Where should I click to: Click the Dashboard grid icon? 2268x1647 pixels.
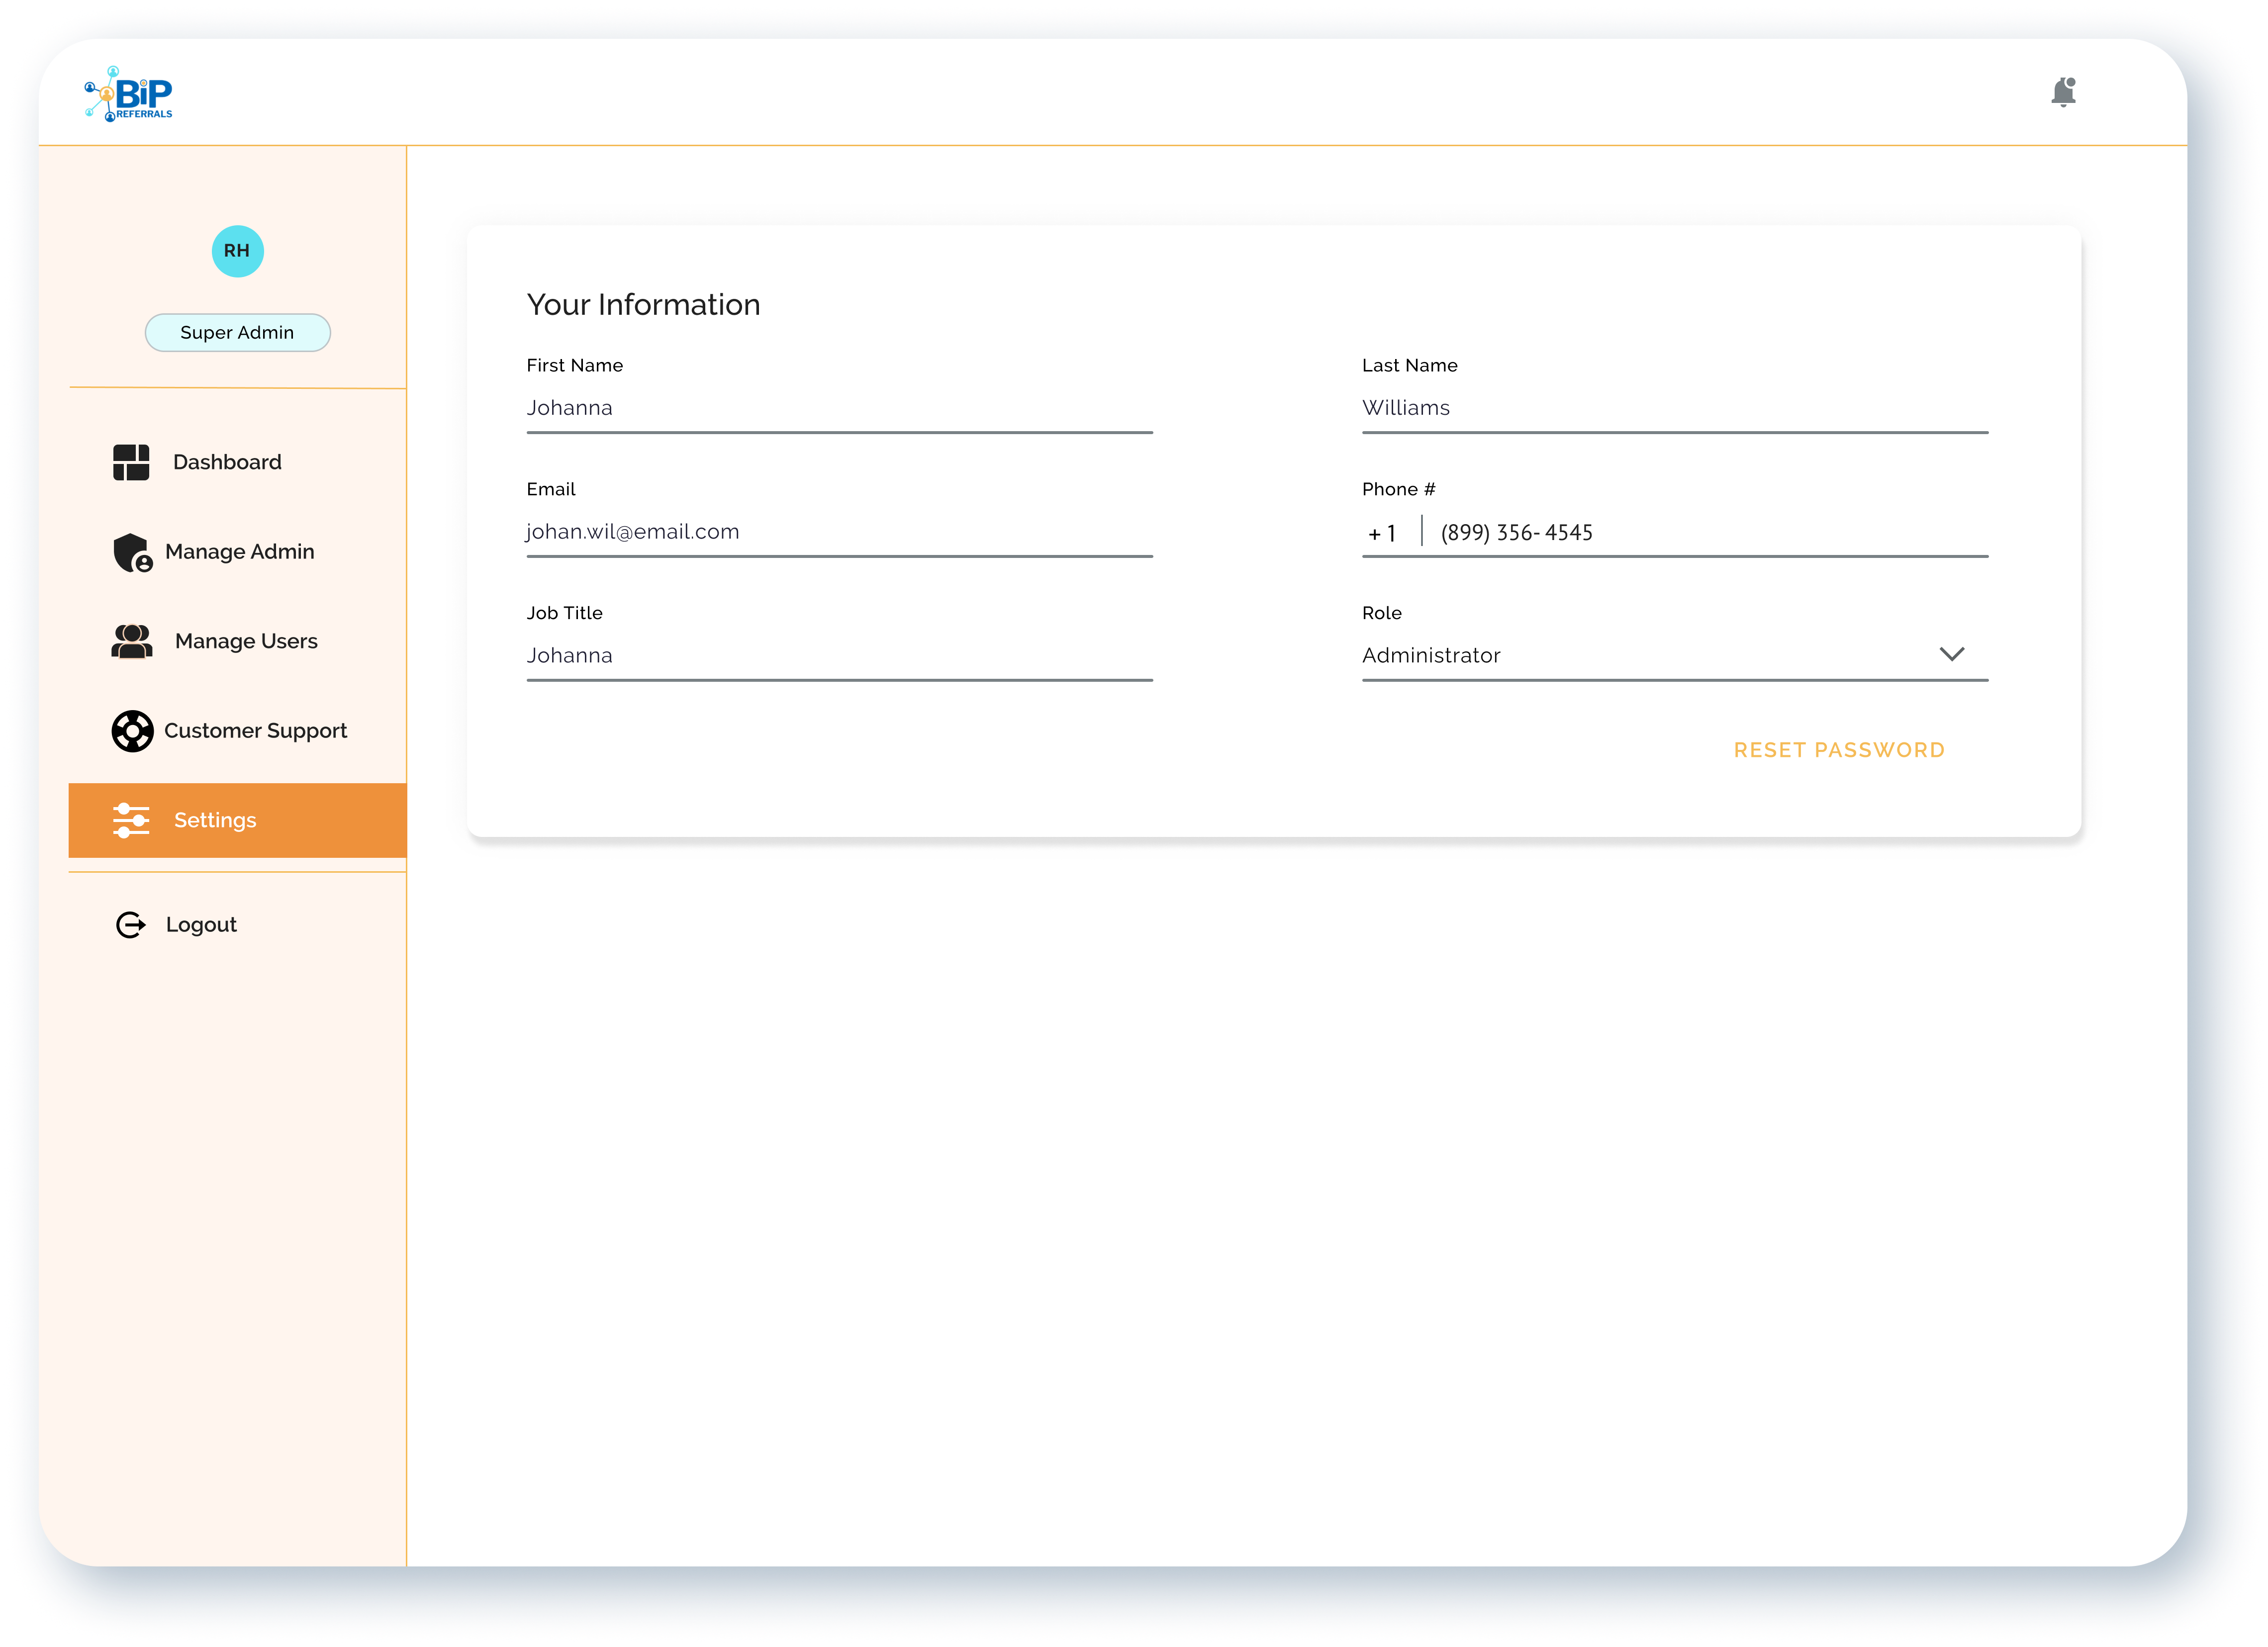(x=131, y=463)
